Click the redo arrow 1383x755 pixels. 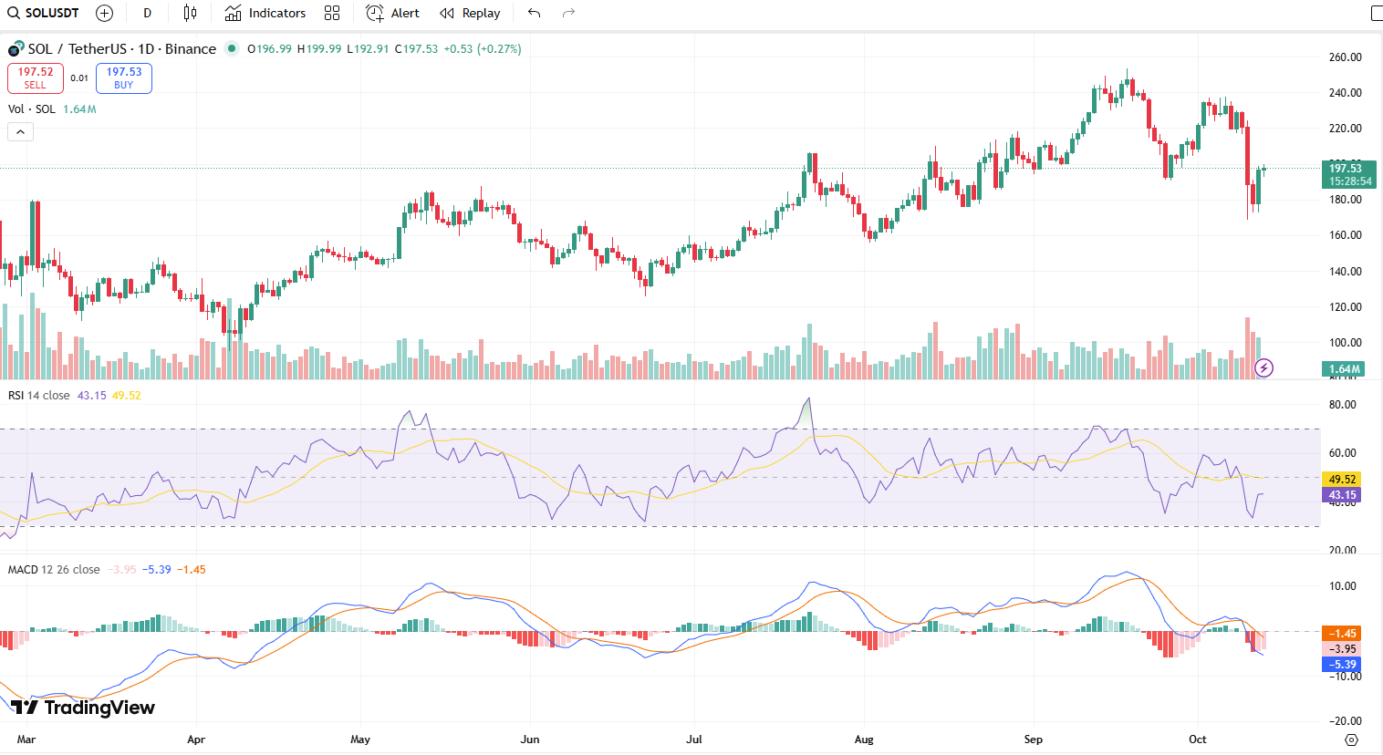point(568,13)
